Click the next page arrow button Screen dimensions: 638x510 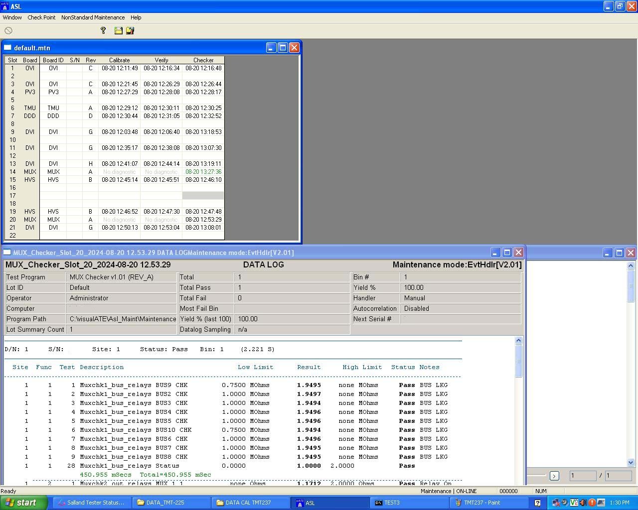(x=554, y=476)
